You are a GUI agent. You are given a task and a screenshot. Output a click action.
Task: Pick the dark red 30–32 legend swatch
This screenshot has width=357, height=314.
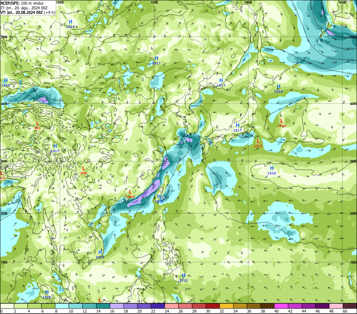[213, 306]
